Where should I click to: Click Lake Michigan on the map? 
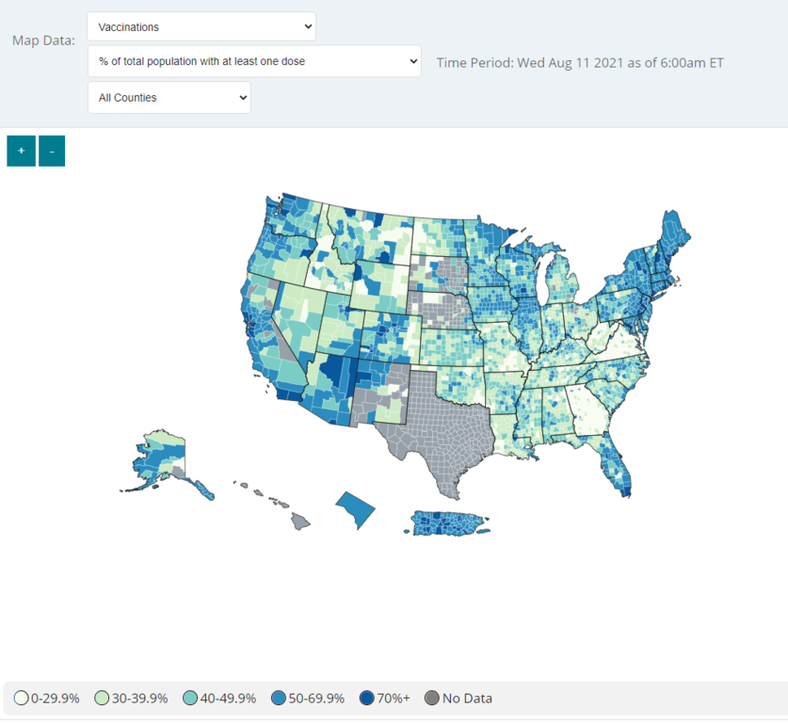click(543, 282)
